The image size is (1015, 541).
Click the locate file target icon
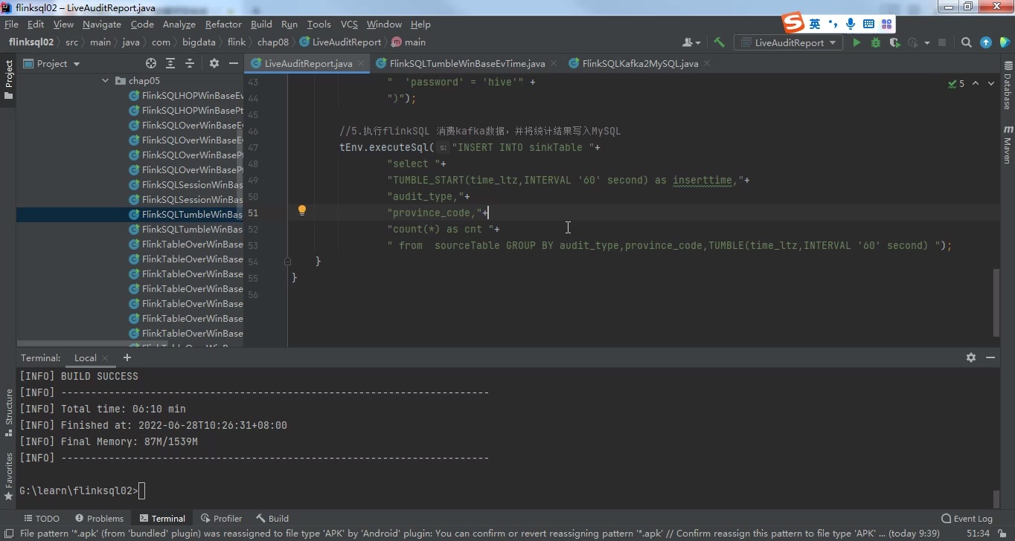click(151, 64)
